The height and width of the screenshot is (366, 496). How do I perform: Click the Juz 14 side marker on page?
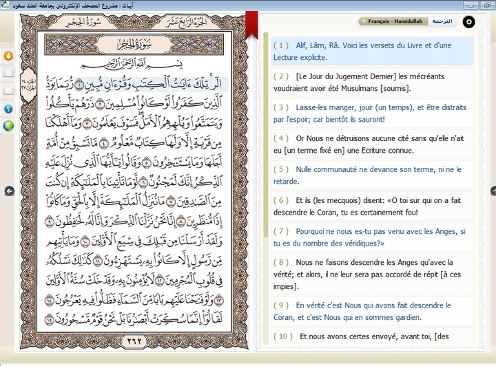pos(28,85)
